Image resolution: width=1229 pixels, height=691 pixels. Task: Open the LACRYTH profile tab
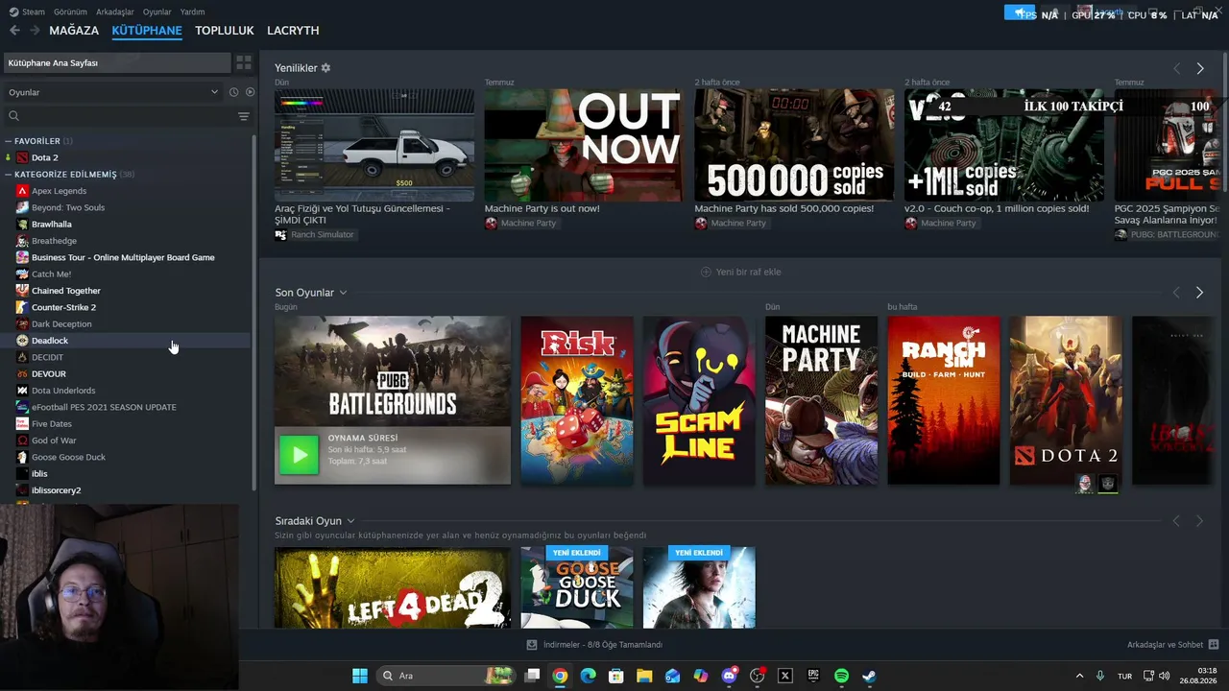pyautogui.click(x=293, y=31)
